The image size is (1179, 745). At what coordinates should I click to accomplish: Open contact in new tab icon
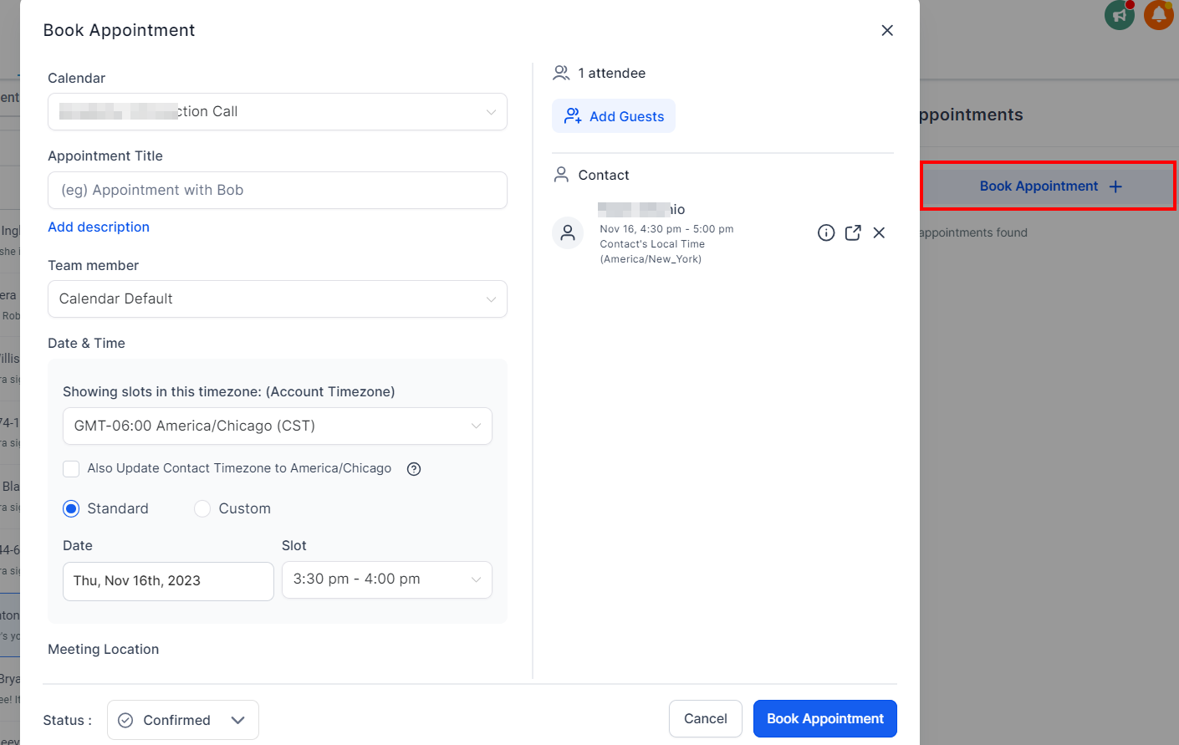tap(853, 233)
